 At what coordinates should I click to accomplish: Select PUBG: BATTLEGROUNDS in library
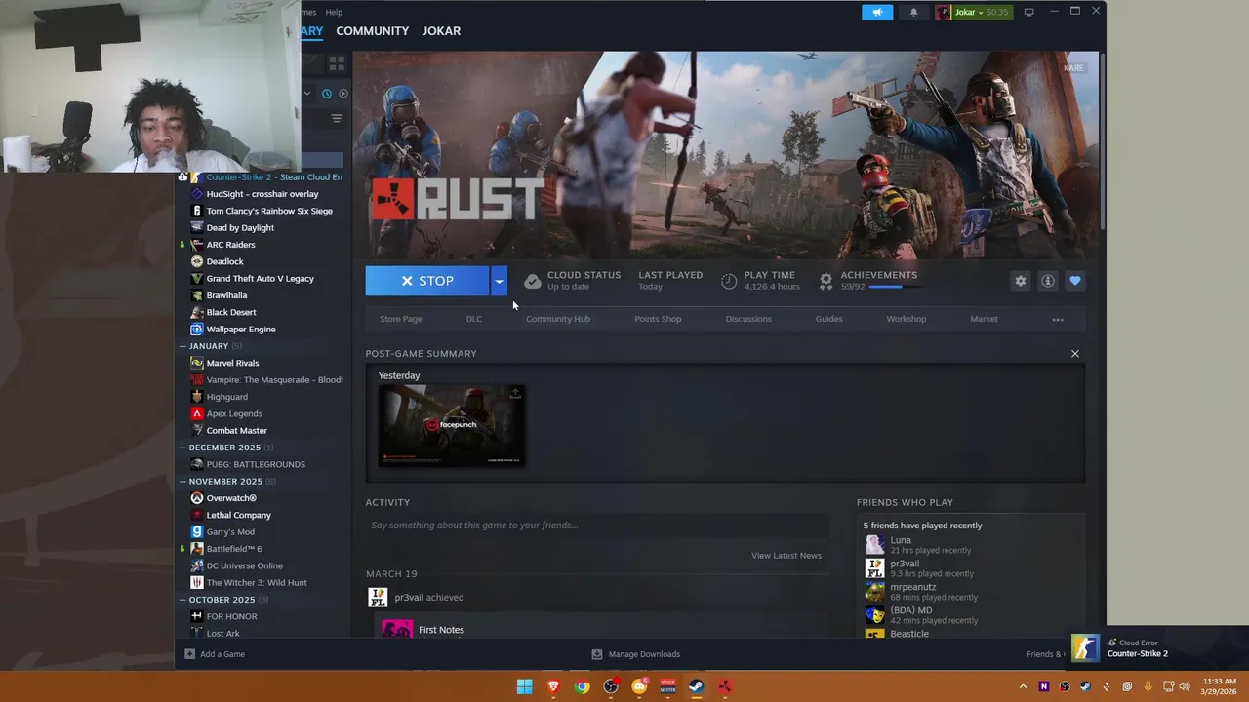tap(256, 464)
